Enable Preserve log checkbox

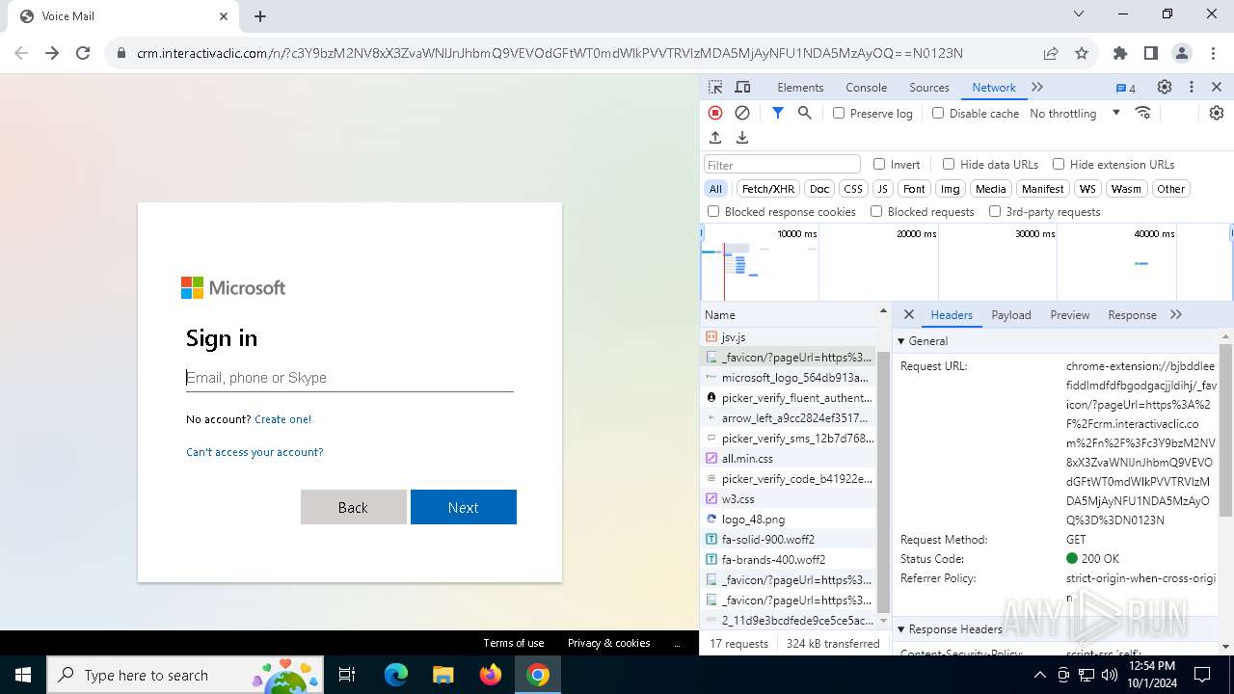point(839,113)
